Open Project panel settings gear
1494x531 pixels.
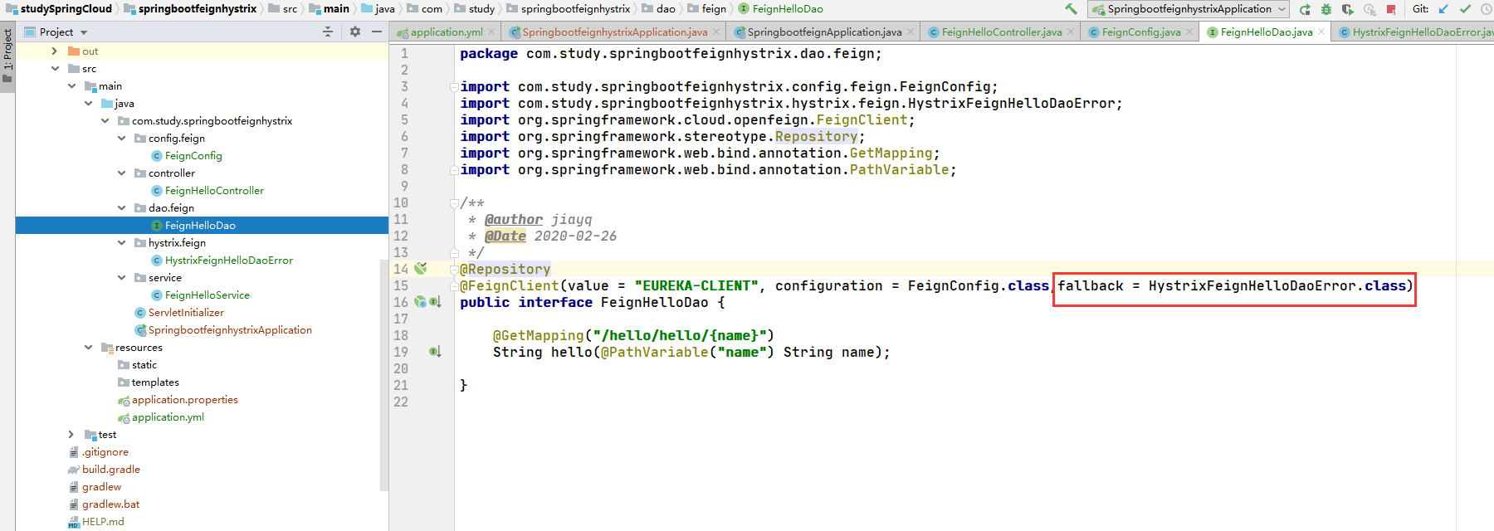coord(355,32)
